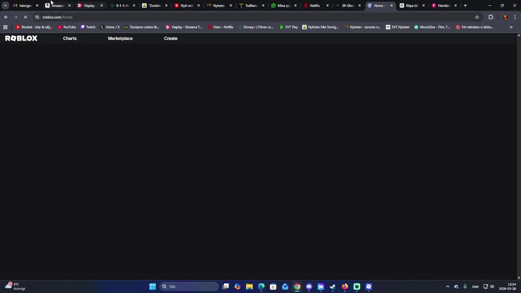The width and height of the screenshot is (521, 293).
Task: Switch to the Trafiken tab
Action: [x=252, y=6]
